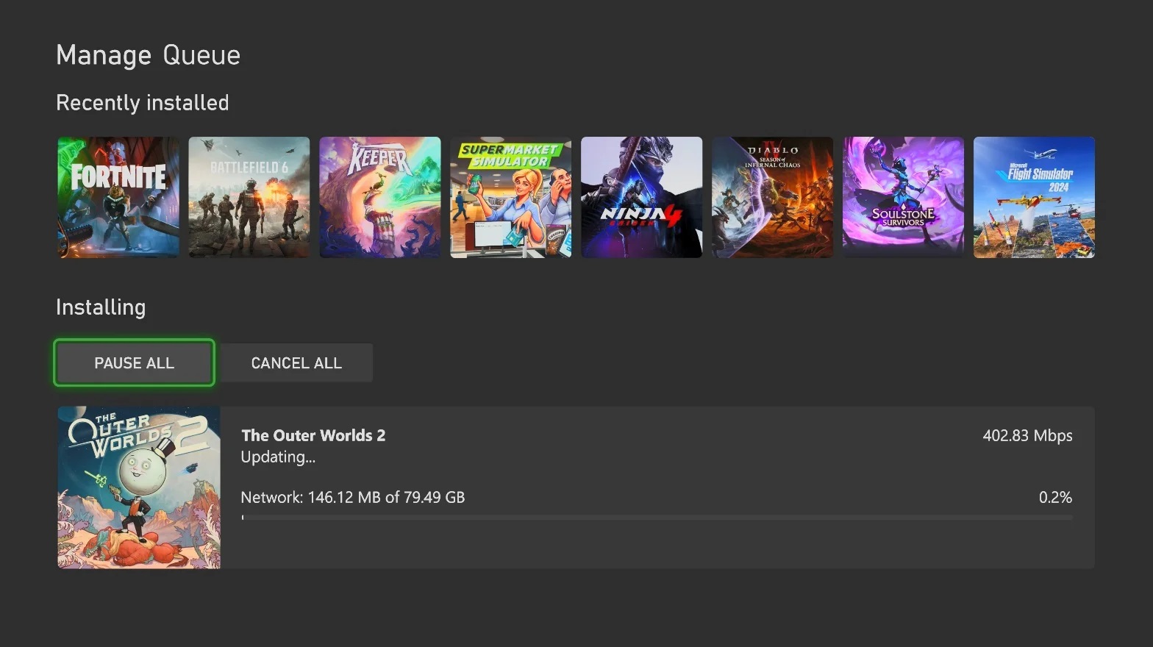Screen dimensions: 1153x647
Task: Click the PAUSE ALL button
Action: pyautogui.click(x=135, y=362)
